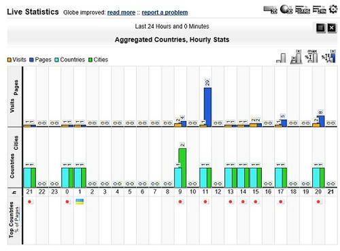Click hour label '11' on the axis
Image resolution: width=340 pixels, height=251 pixels.
click(x=205, y=192)
